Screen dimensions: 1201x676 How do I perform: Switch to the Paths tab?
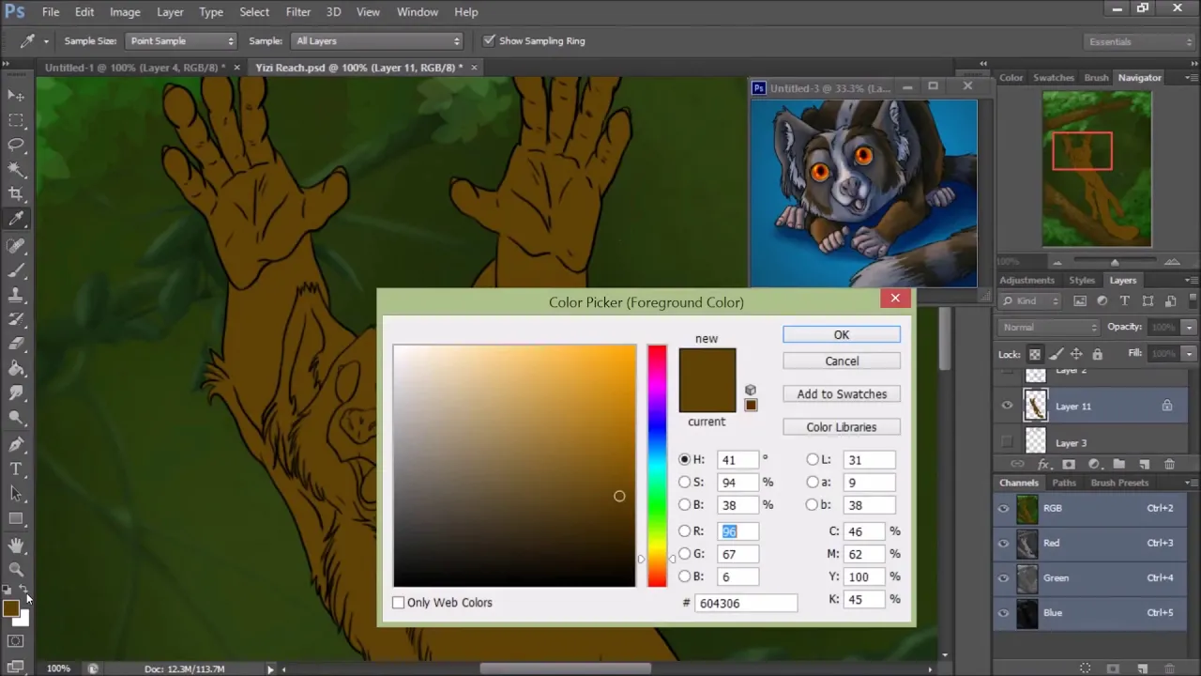click(1064, 483)
